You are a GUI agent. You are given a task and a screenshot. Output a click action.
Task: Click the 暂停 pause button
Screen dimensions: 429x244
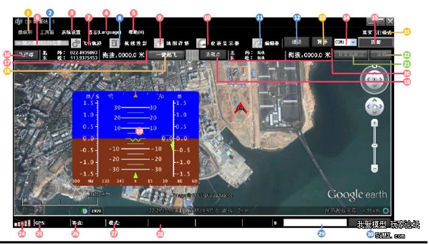(322, 42)
